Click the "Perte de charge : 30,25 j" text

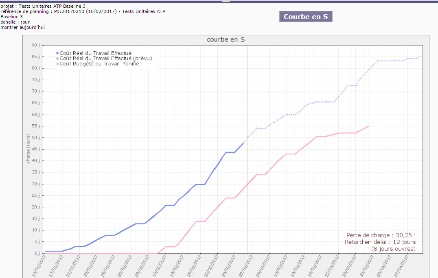[x=381, y=235]
